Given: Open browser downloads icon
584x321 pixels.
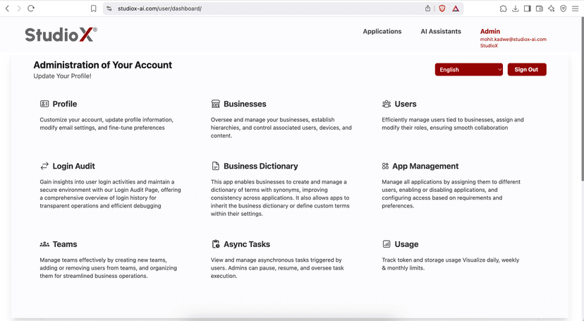Looking at the screenshot, I should (x=515, y=8).
